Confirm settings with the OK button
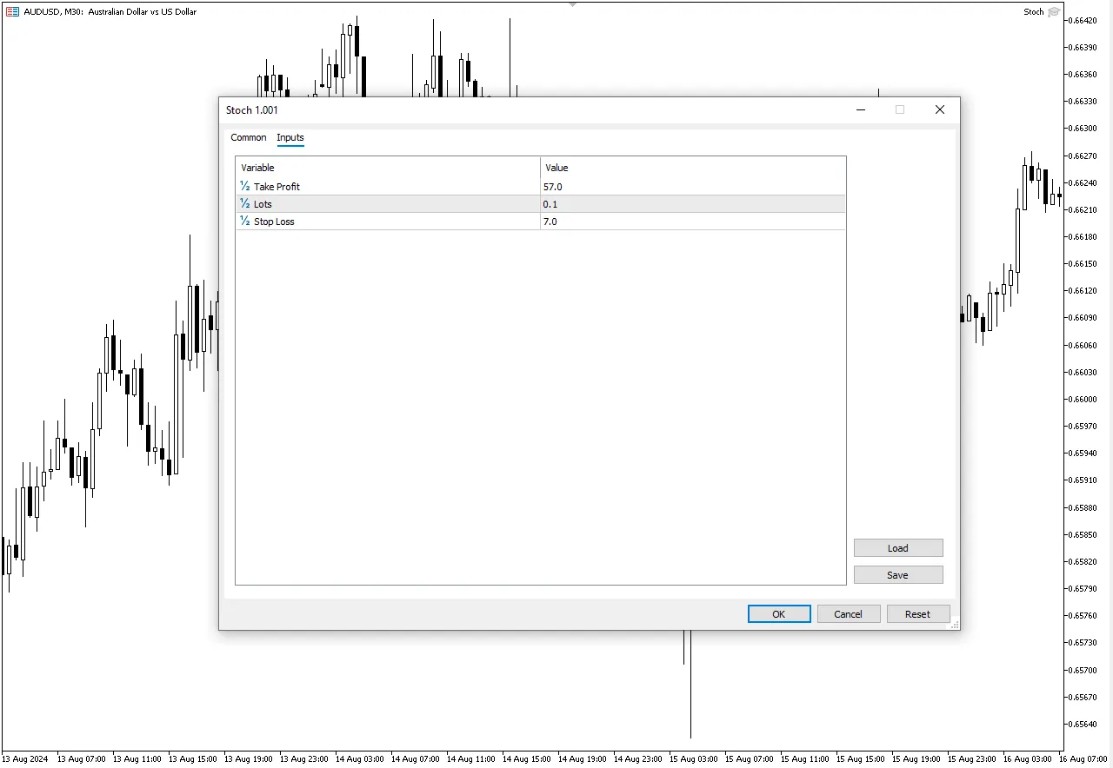This screenshot has height=768, width=1113. click(778, 613)
